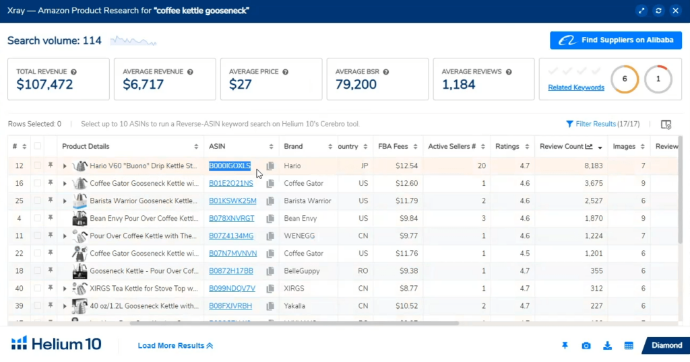Toggle the select-all checkbox in header
Viewport: 690px width, 362px height.
coord(38,146)
